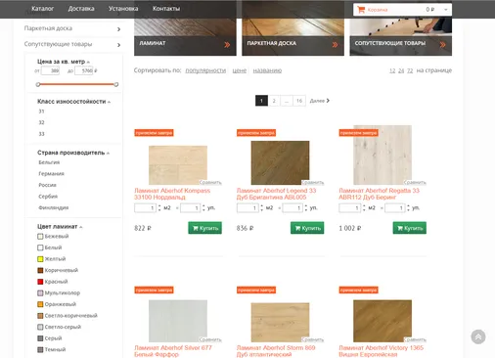Collapse the Класс износостойкости filter

[x=109, y=102]
